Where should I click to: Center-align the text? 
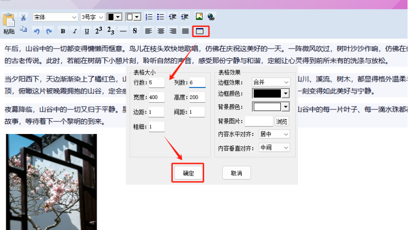point(161,31)
